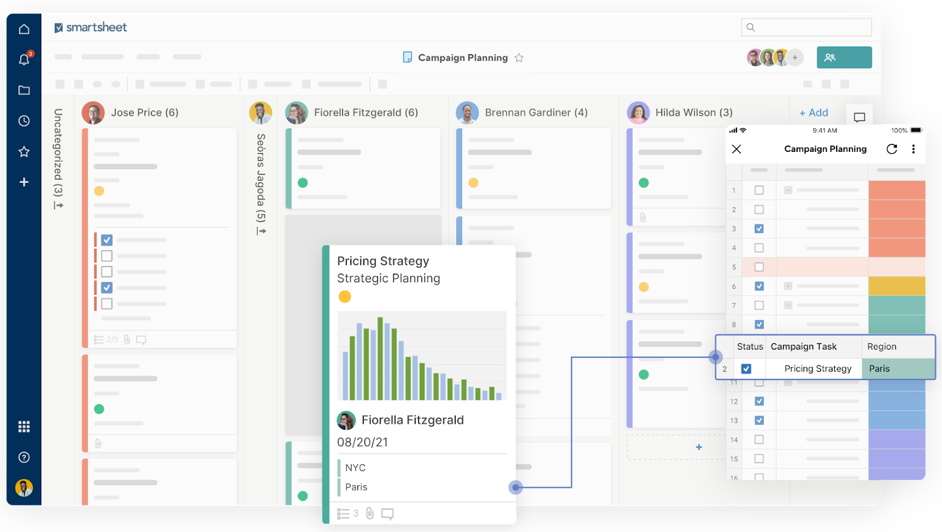Screen dimensions: 942x532
Task: Favorite Campaign Planning with the star toggle
Action: pyautogui.click(x=519, y=57)
